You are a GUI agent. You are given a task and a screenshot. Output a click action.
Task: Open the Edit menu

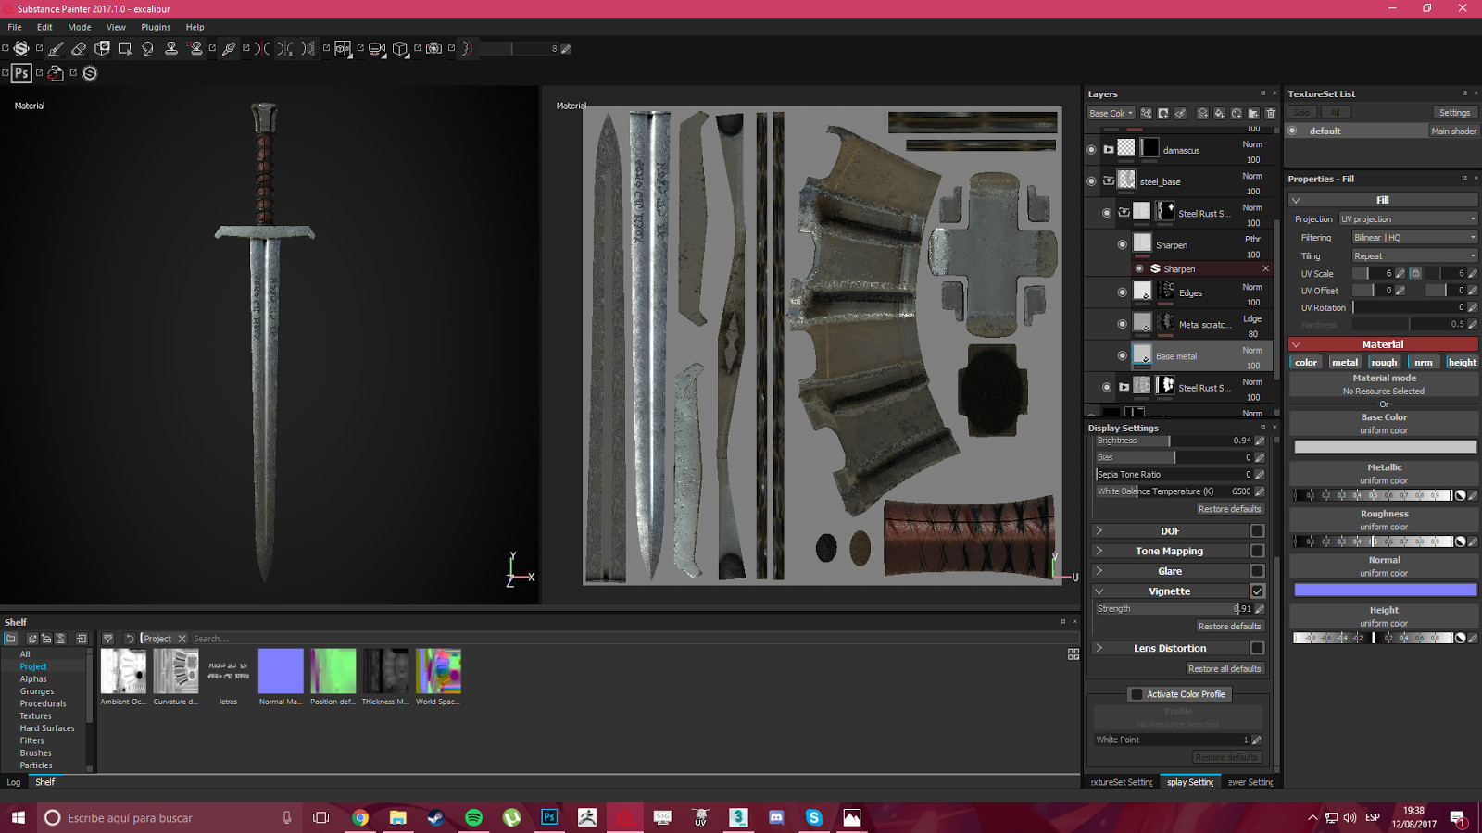[44, 27]
